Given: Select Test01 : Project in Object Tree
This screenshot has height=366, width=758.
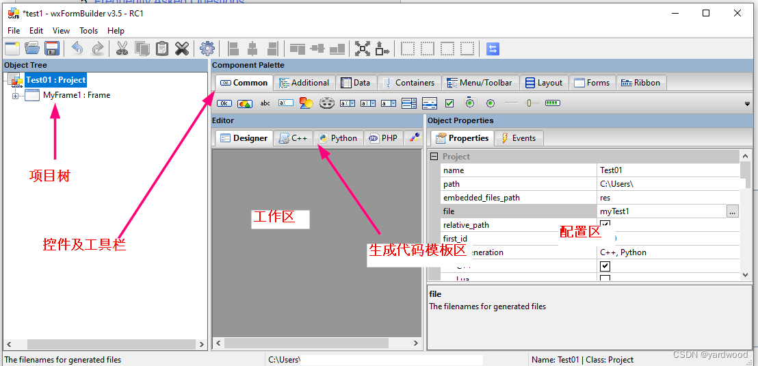Looking at the screenshot, I should point(55,80).
